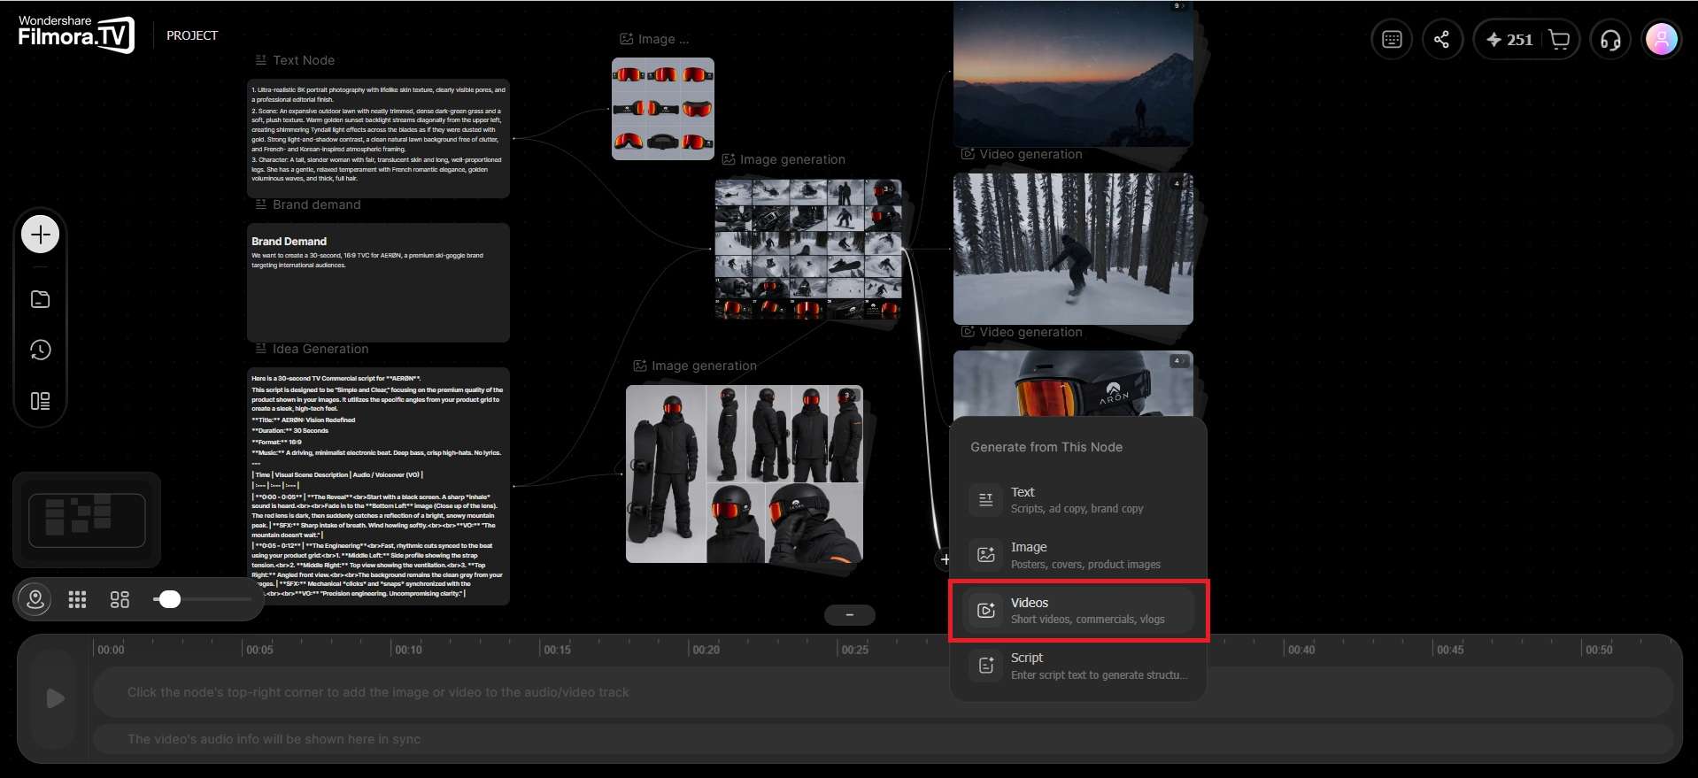
Task: Click the auto-arrange nodes icon
Action: 120,599
